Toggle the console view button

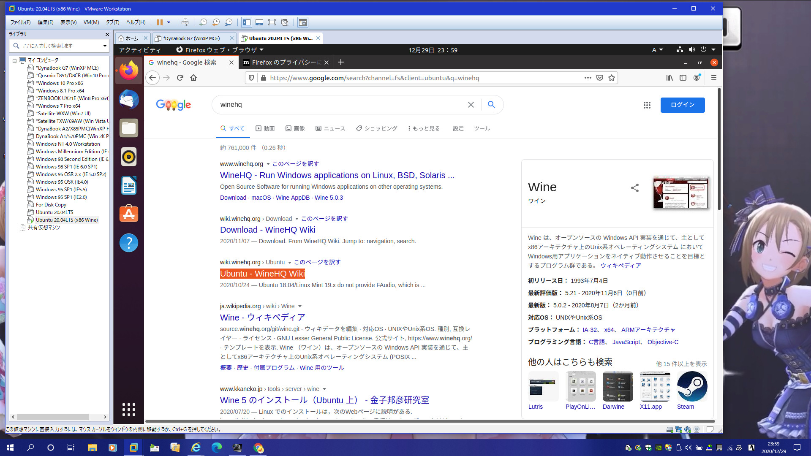pyautogui.click(x=302, y=22)
